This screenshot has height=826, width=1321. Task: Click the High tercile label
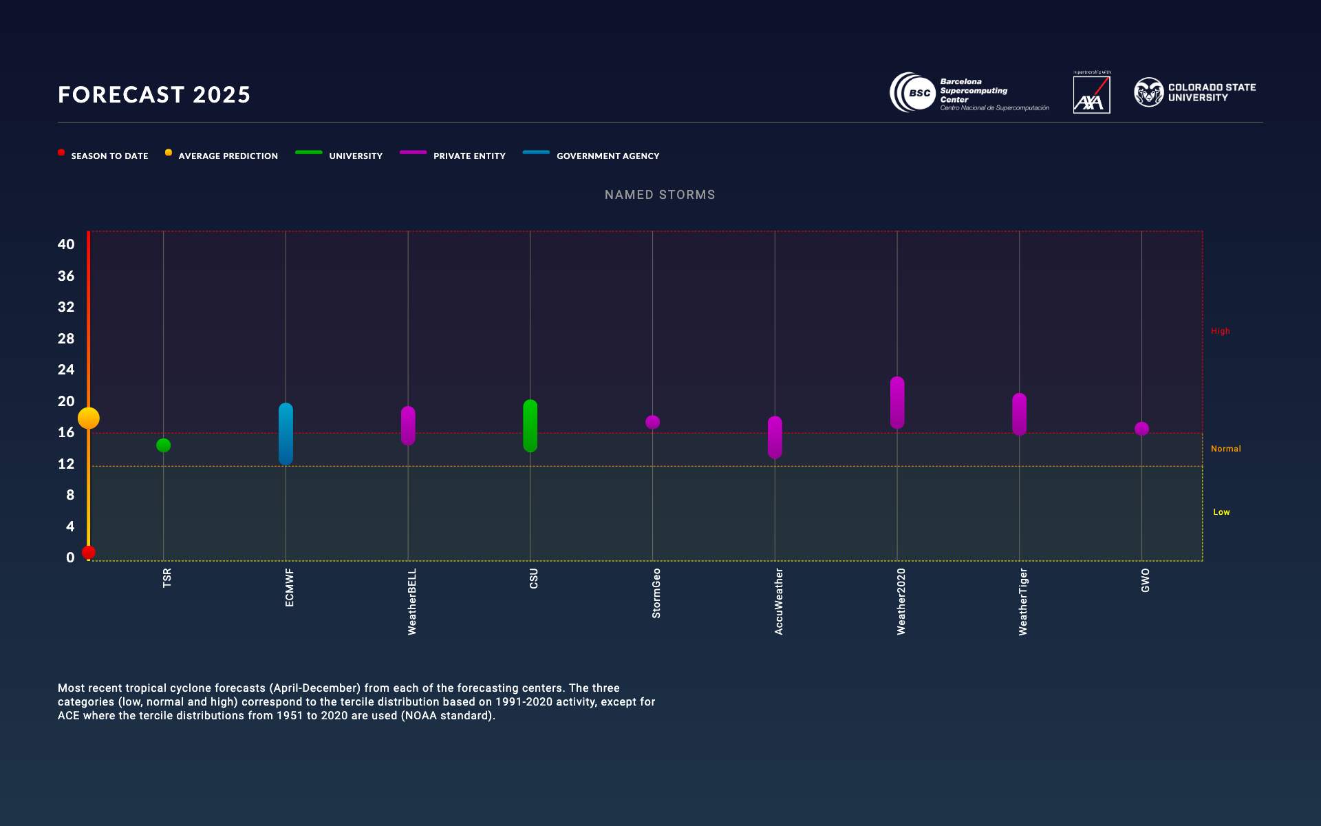click(x=1221, y=331)
